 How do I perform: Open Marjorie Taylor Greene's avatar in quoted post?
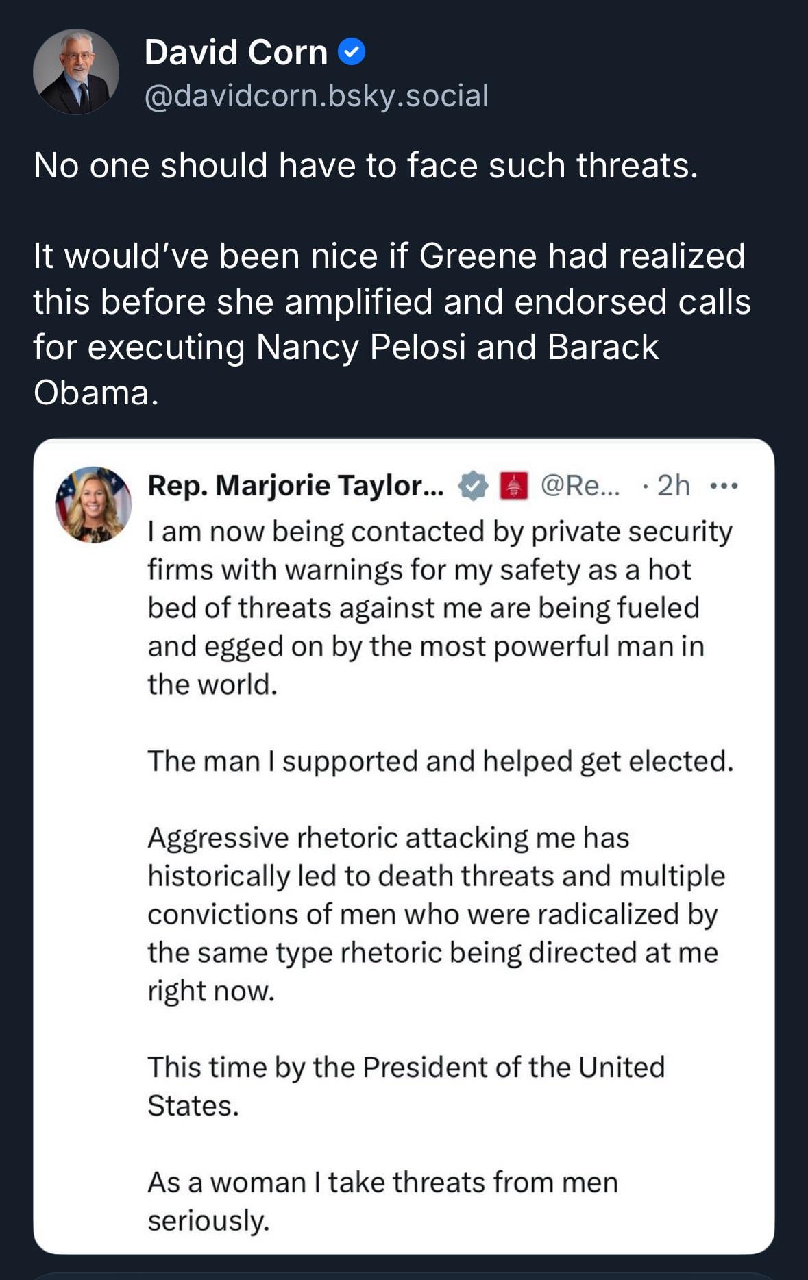(93, 505)
